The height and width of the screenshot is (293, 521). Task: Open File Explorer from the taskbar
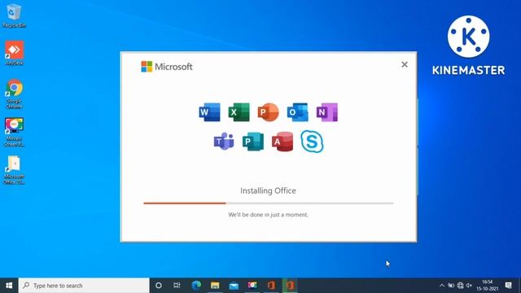[215, 286]
